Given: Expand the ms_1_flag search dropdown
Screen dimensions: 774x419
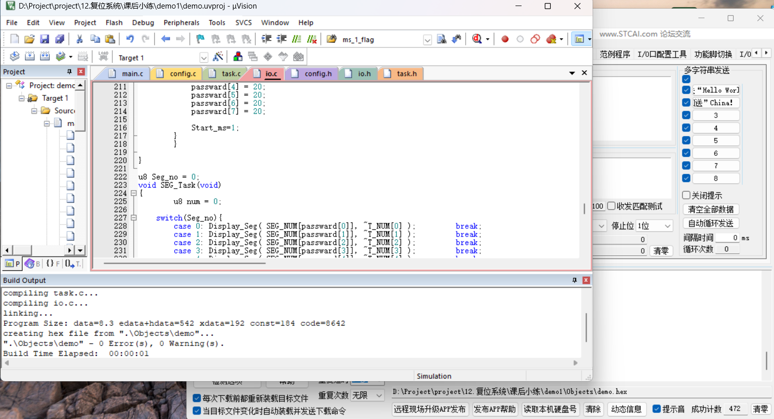Looking at the screenshot, I should pyautogui.click(x=427, y=40).
